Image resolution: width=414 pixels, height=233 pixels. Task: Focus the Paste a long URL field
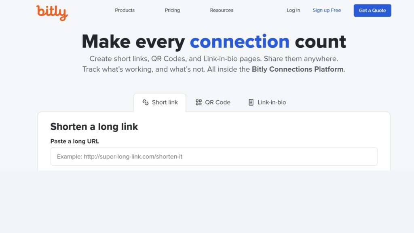tap(214, 157)
